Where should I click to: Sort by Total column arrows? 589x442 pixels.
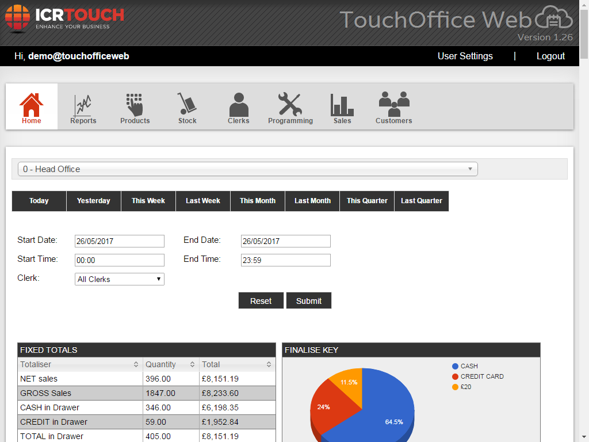click(x=269, y=364)
